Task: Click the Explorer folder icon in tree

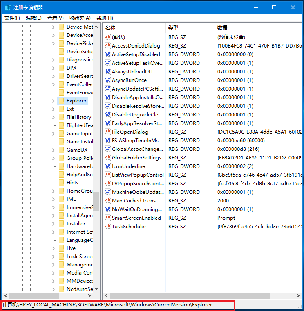Action: click(62, 101)
